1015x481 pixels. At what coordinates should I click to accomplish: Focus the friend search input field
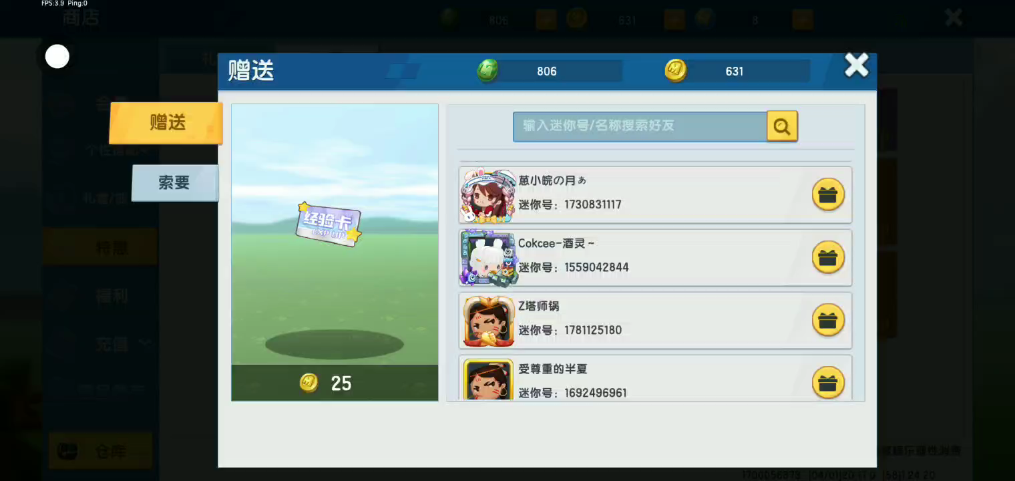point(640,126)
